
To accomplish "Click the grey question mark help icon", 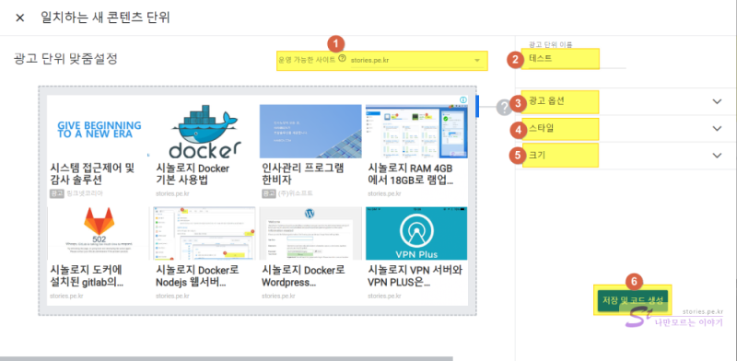I will click(504, 108).
